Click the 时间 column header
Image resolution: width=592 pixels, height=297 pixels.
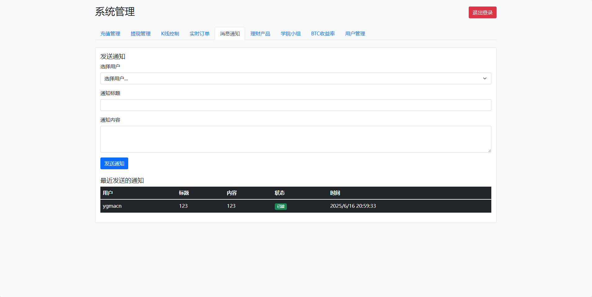coord(335,193)
